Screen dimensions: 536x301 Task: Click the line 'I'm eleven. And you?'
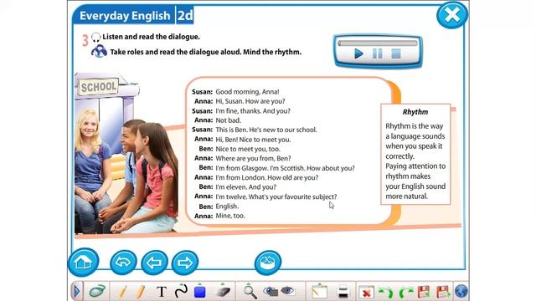[245, 187]
